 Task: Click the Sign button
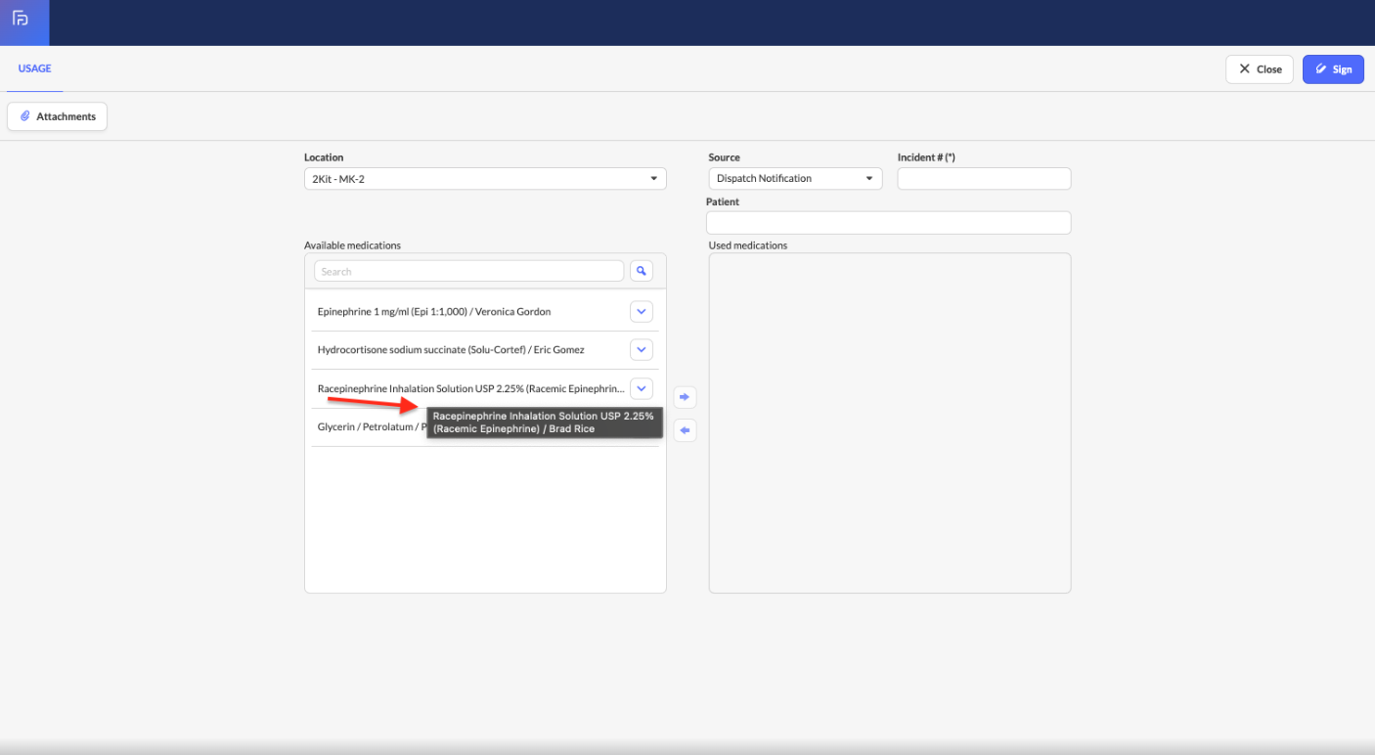click(1332, 69)
